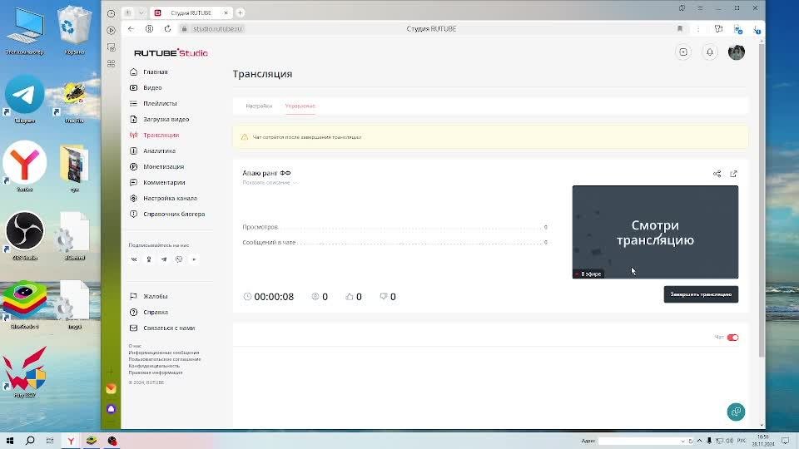The height and width of the screenshot is (449, 799).
Task: Open Пользовательское соглашение footer link
Action: click(165, 359)
